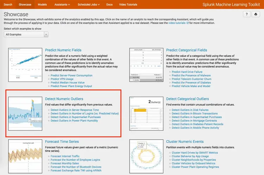Go to the Models tab
The height and width of the screenshot is (175, 264).
pos(42,5)
